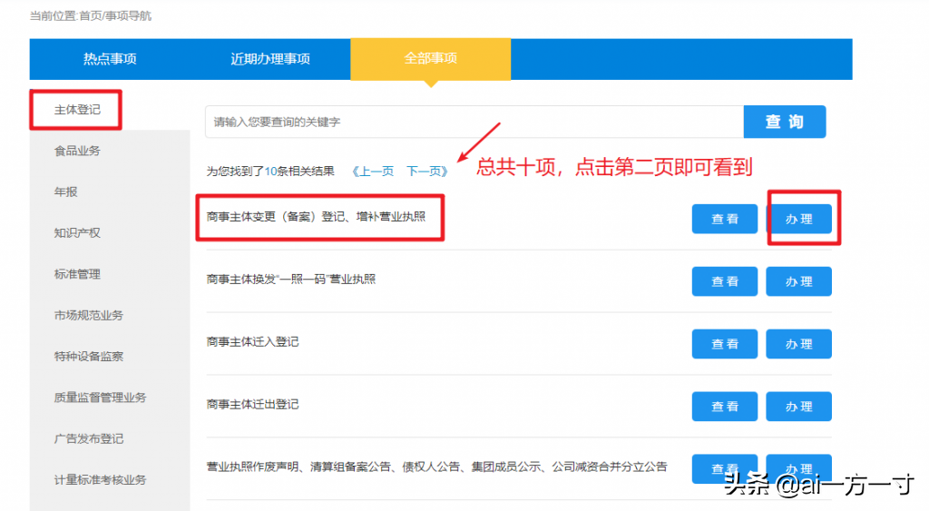The width and height of the screenshot is (929, 511).
Task: Choose 广告发布登记 in sidebar
Action: pyautogui.click(x=88, y=438)
